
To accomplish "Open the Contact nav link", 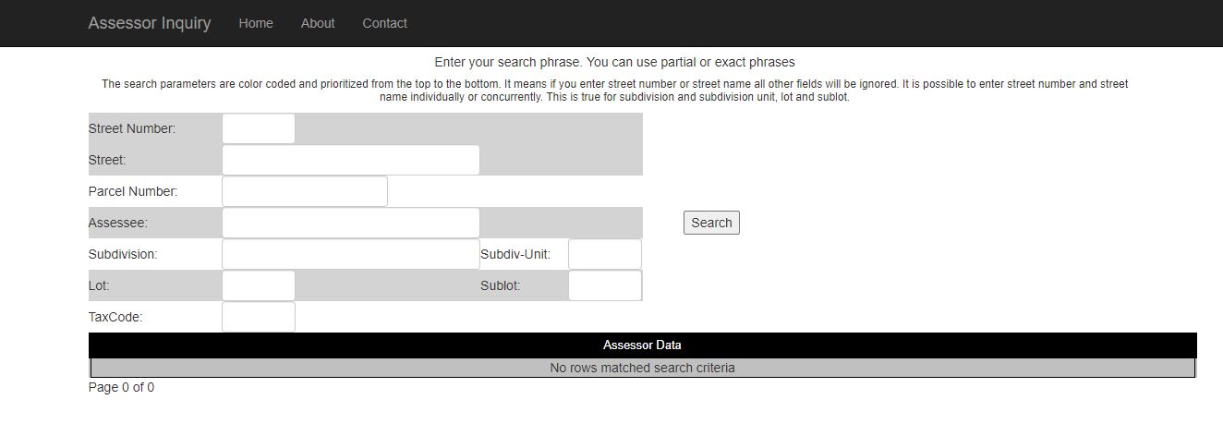I will tap(384, 23).
